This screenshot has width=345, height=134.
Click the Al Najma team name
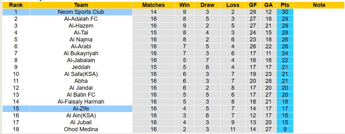[81, 40]
